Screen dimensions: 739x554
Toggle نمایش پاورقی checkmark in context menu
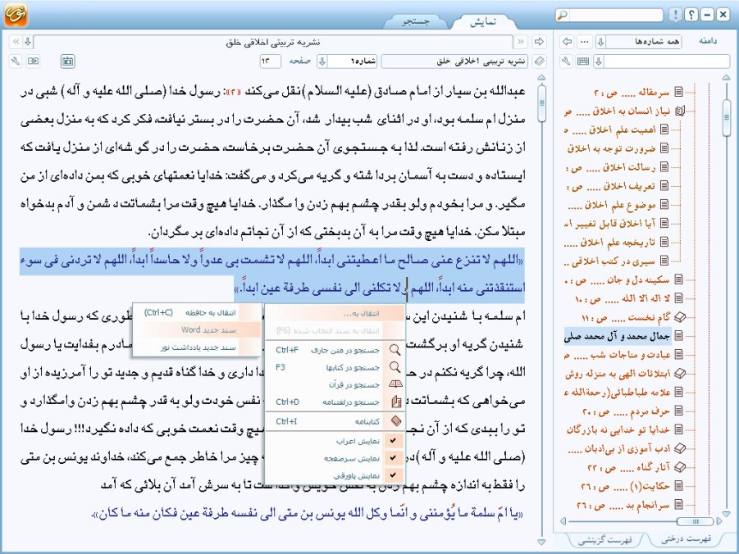(394, 475)
